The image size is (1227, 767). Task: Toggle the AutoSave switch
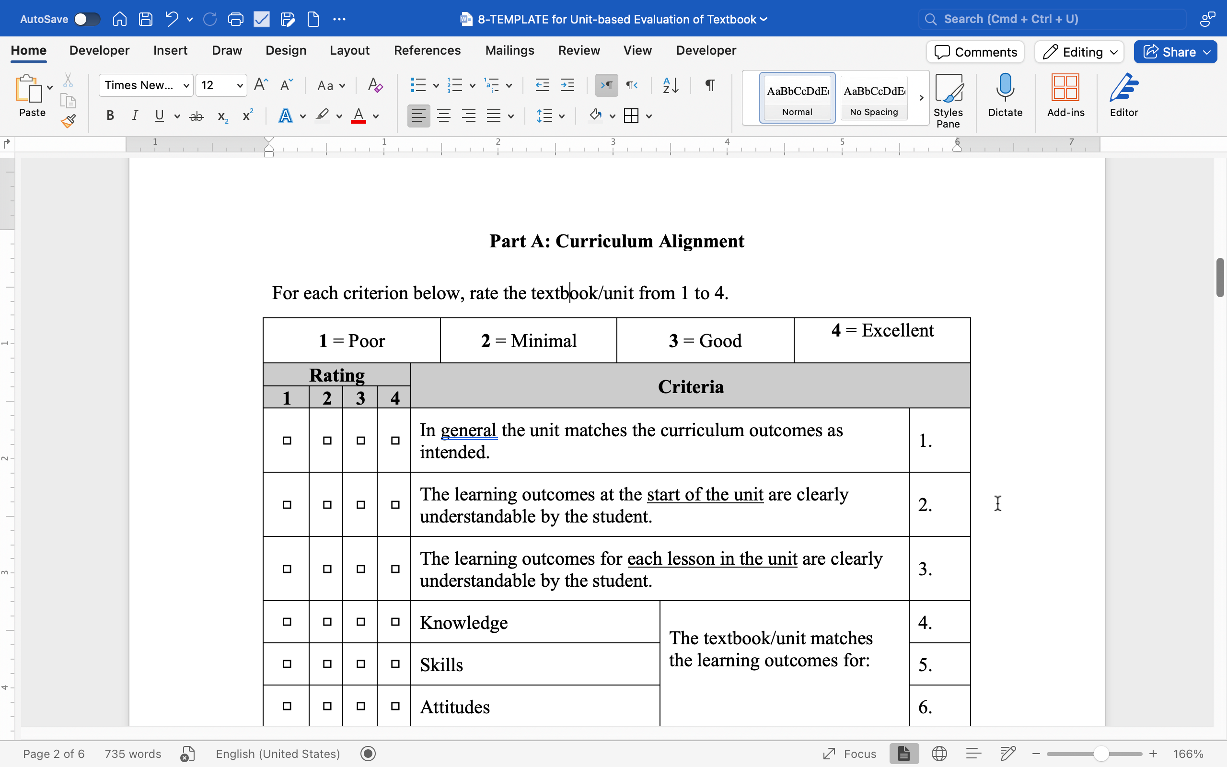pos(87,19)
